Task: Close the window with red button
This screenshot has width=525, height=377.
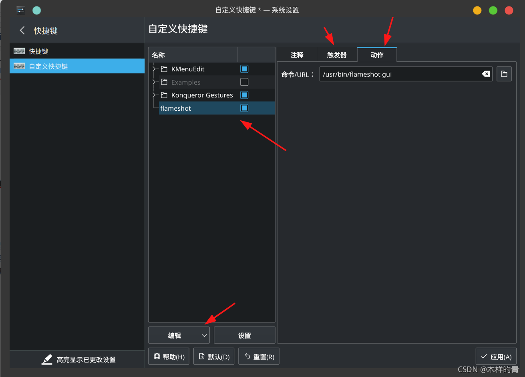Action: point(509,10)
